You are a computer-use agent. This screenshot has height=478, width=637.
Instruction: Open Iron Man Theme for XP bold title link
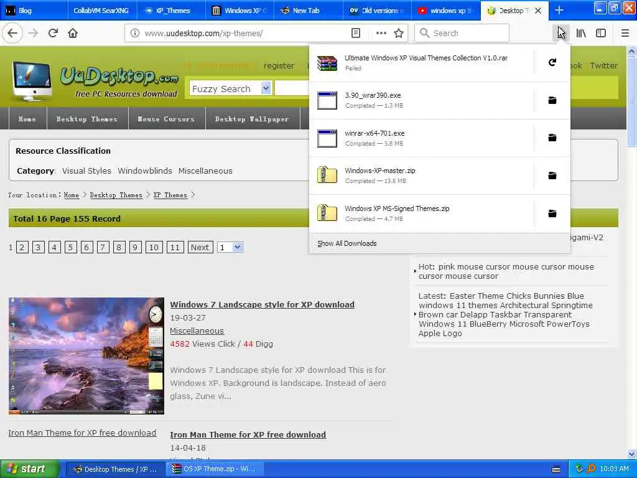pos(248,434)
